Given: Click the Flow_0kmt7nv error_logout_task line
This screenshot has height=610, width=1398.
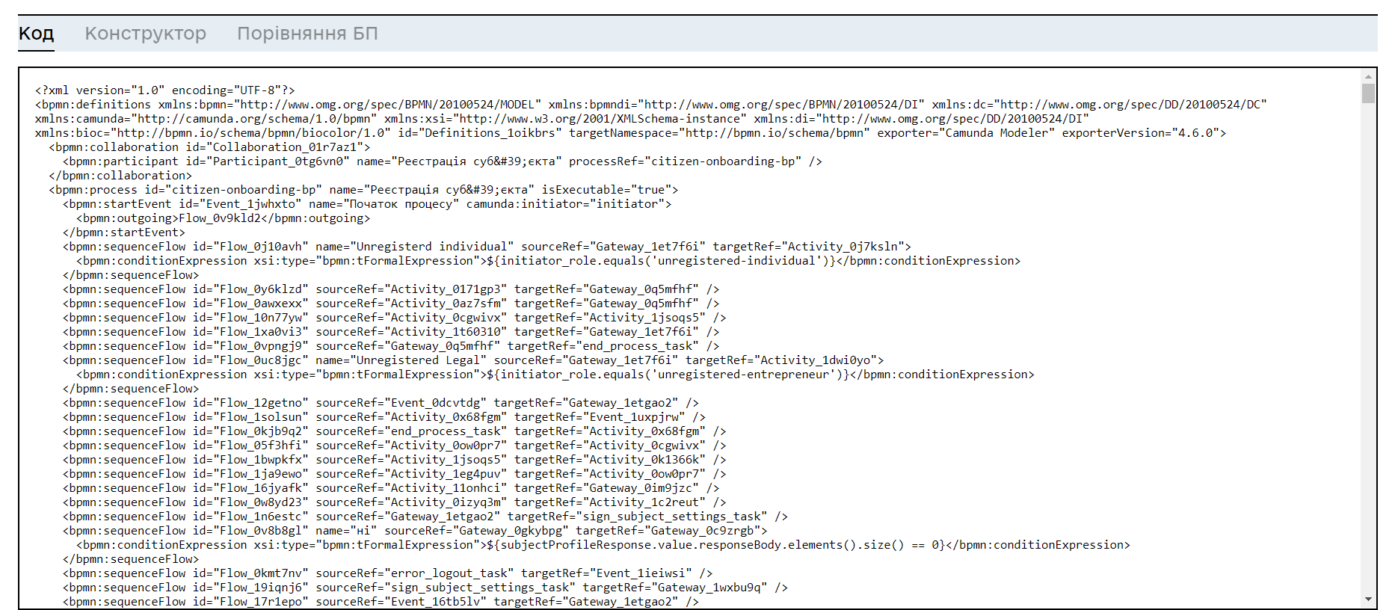Looking at the screenshot, I should pyautogui.click(x=387, y=573).
